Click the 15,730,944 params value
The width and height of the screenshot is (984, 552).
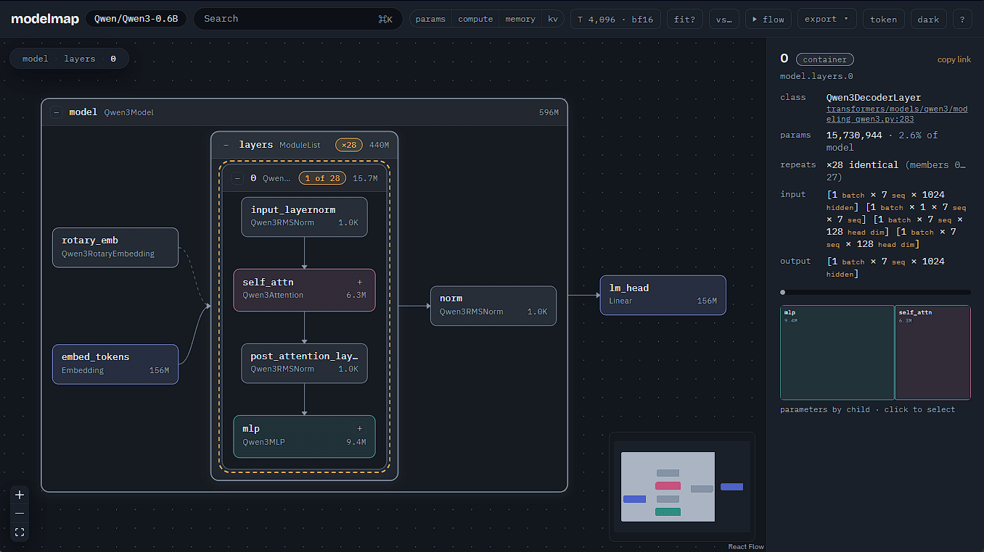[x=854, y=135]
